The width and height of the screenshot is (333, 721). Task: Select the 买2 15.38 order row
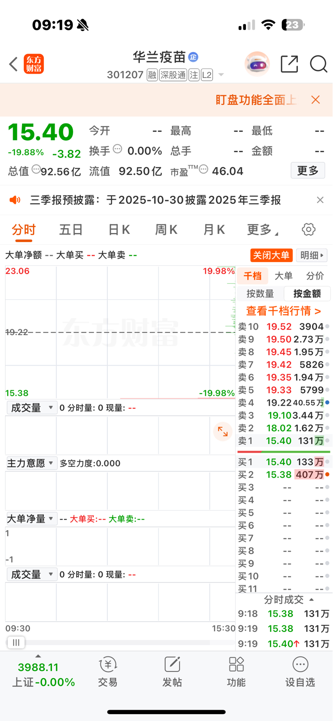click(x=284, y=475)
